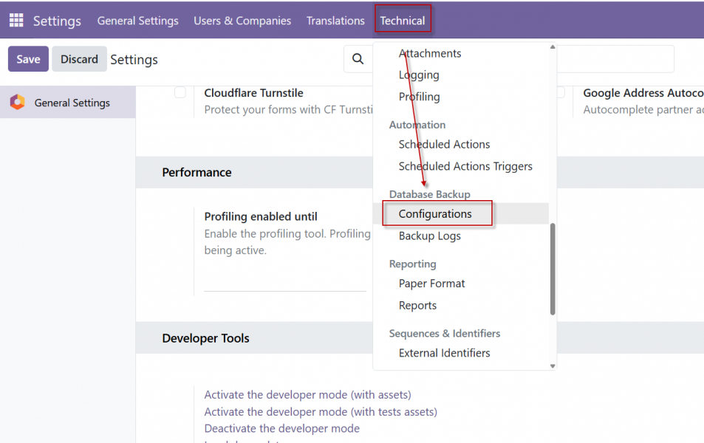Screen dimensions: 704x443
Task: Click the General Settings hexagon icon
Action: point(17,103)
